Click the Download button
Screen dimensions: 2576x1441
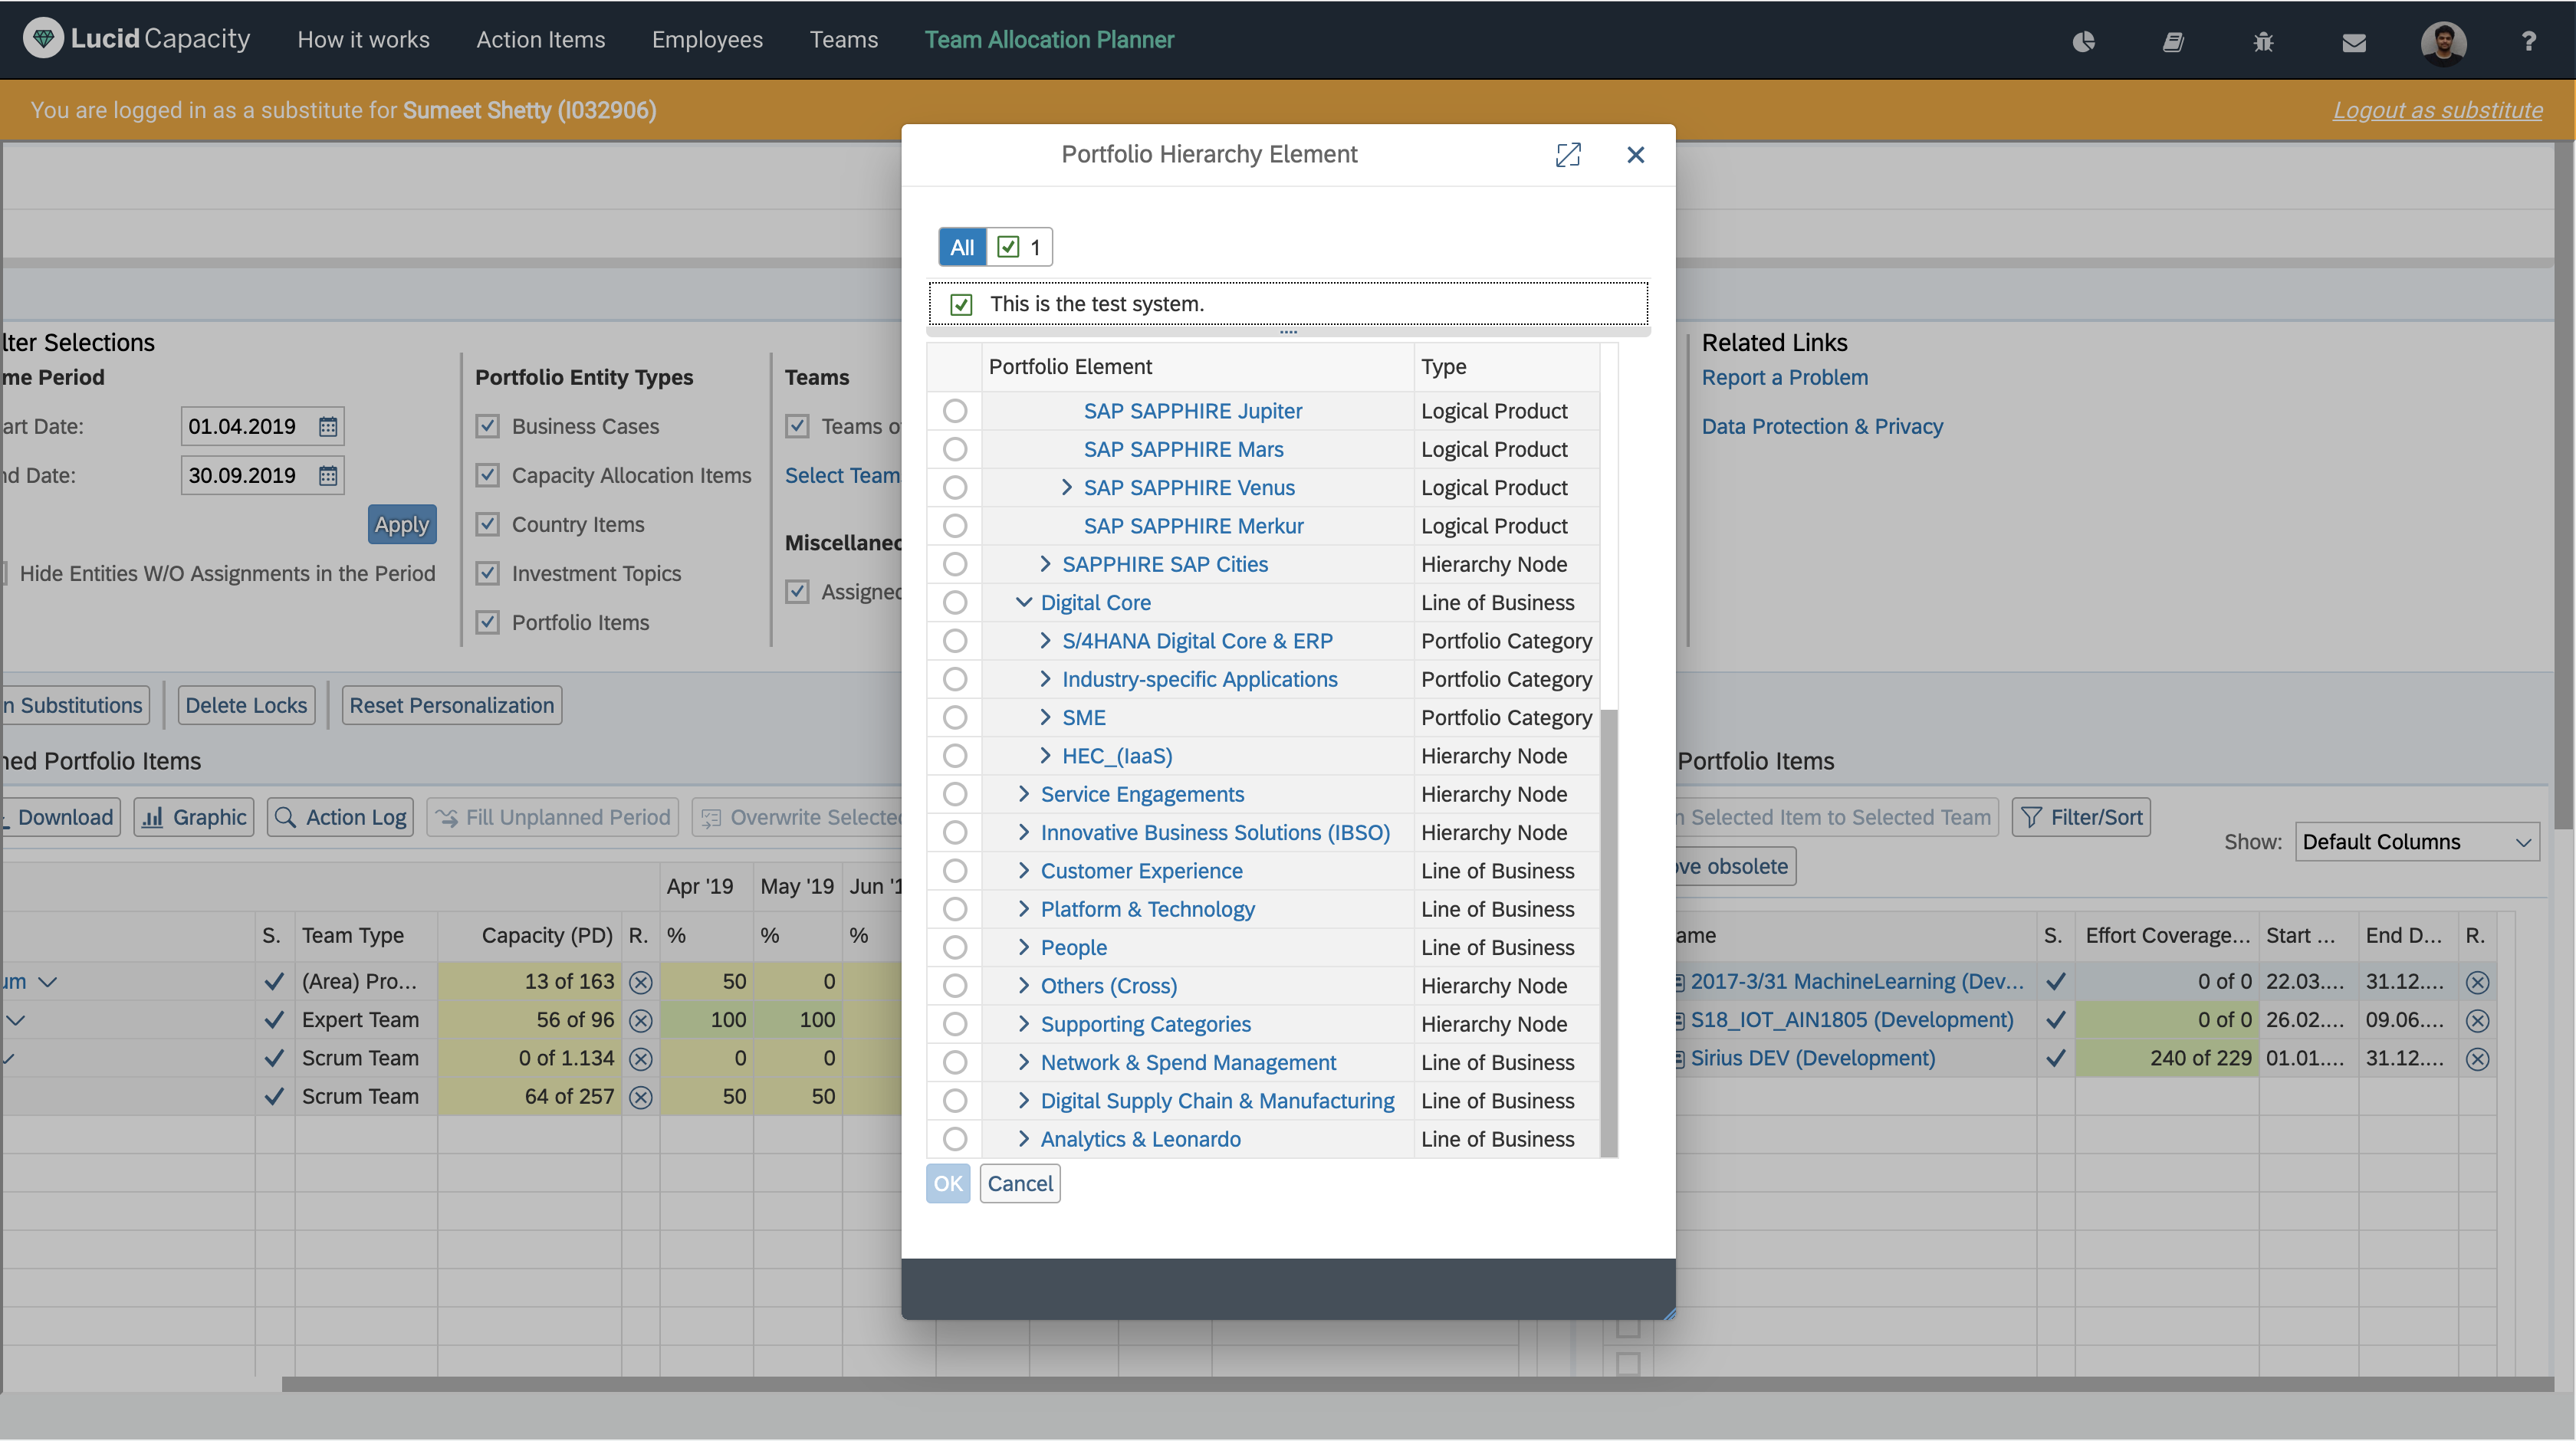tap(60, 817)
